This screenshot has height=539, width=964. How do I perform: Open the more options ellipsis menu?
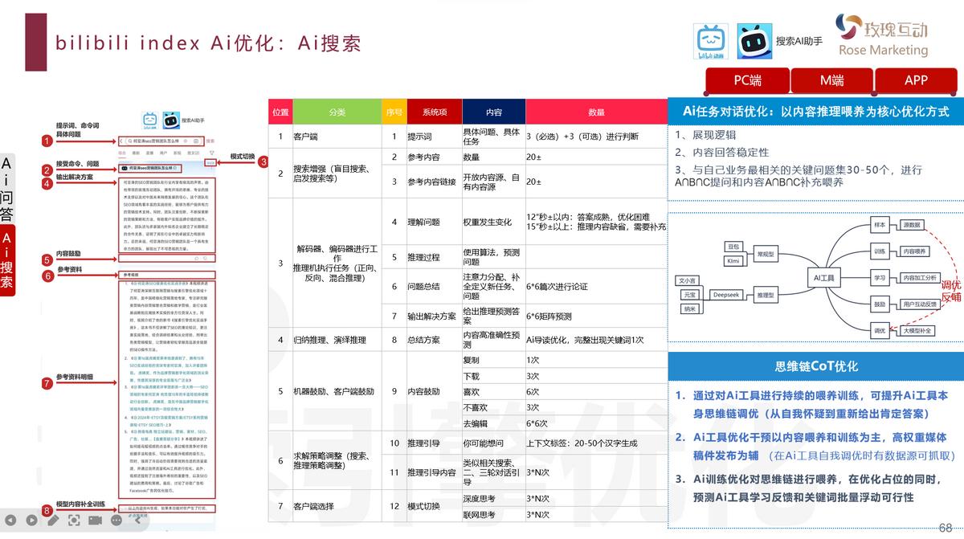click(116, 521)
